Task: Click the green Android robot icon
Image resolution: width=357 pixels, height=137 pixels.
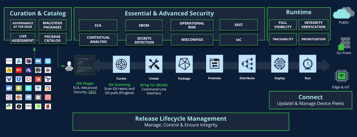Action: (x=19, y=88)
